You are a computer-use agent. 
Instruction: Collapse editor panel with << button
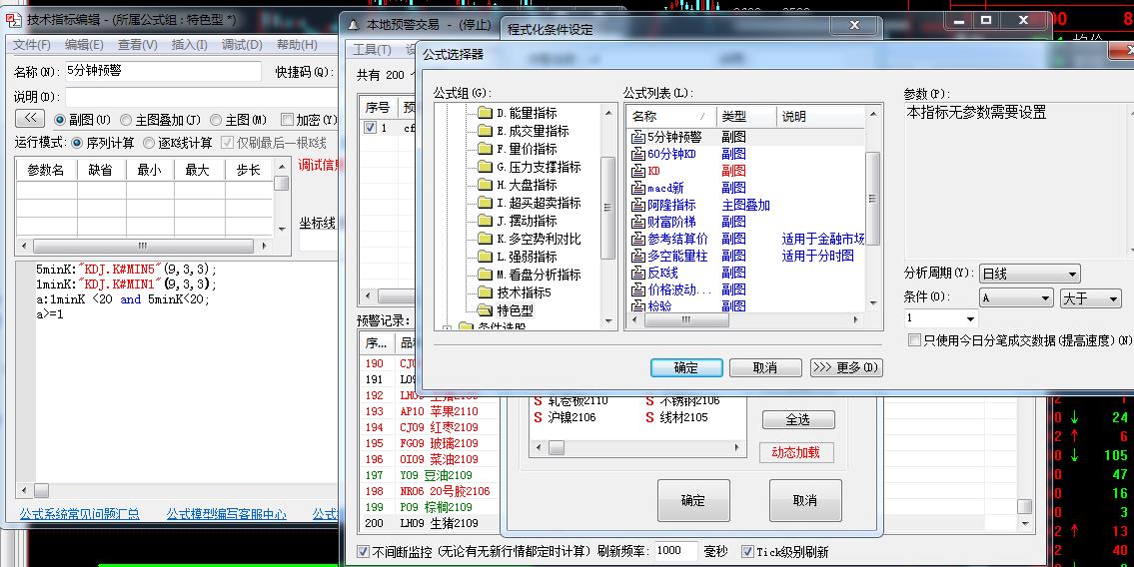[30, 119]
